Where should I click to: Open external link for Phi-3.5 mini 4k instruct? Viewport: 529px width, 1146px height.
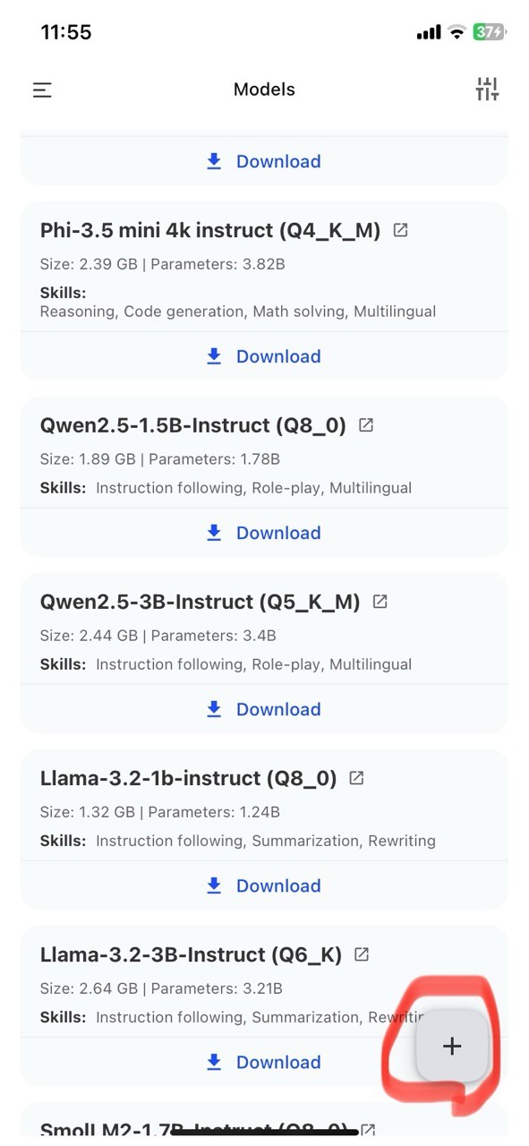click(x=401, y=230)
